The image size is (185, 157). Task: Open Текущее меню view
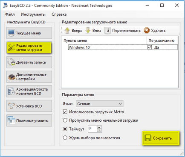pos(29,33)
